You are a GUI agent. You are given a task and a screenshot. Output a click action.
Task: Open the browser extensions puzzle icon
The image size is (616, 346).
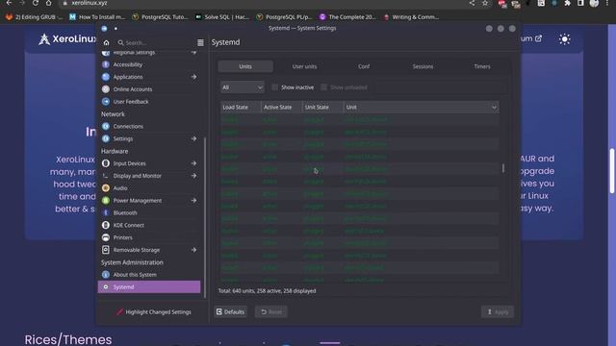[x=567, y=3]
